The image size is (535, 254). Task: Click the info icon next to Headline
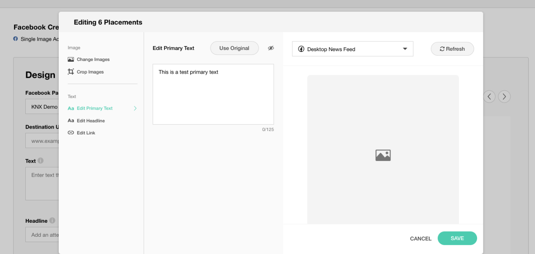pyautogui.click(x=52, y=221)
